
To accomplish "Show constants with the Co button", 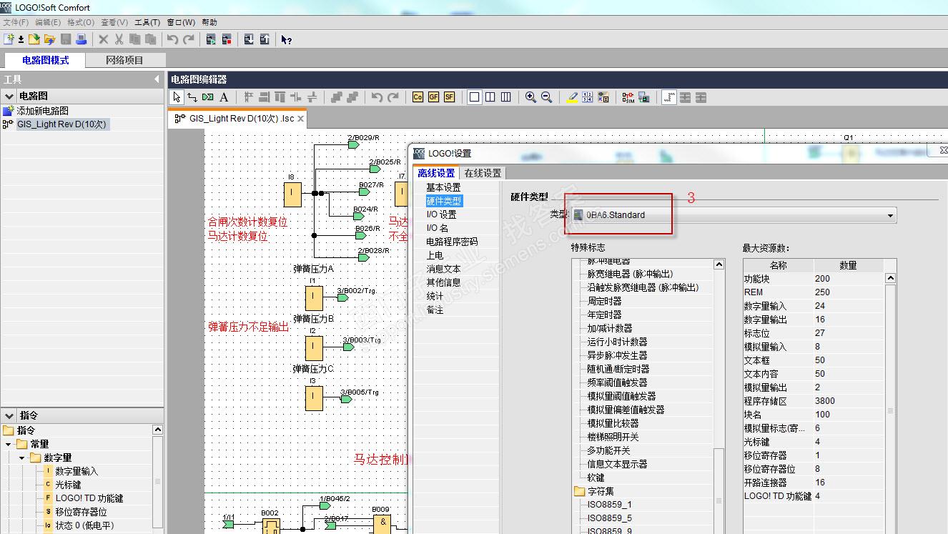I will click(x=418, y=97).
